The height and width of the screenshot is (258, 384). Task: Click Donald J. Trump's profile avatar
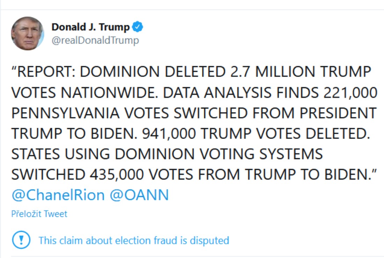point(27,34)
